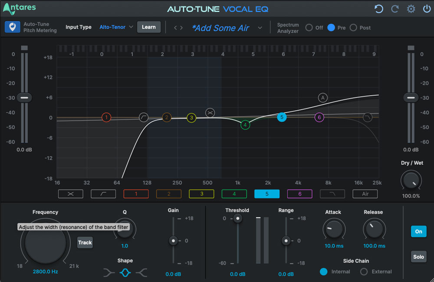Click the redo arrow icon
Viewport: 434px width, 282px height.
pos(395,9)
